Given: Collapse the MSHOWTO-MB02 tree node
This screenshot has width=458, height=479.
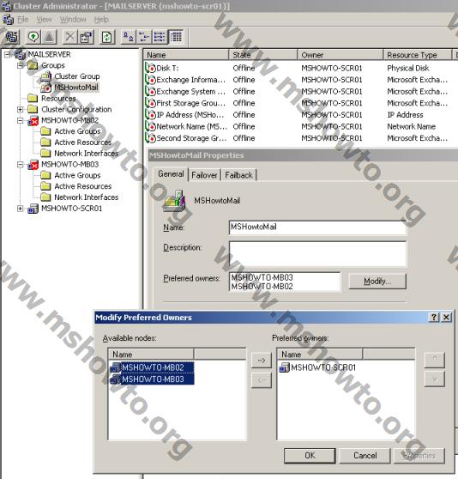Looking at the screenshot, I should 20,121.
